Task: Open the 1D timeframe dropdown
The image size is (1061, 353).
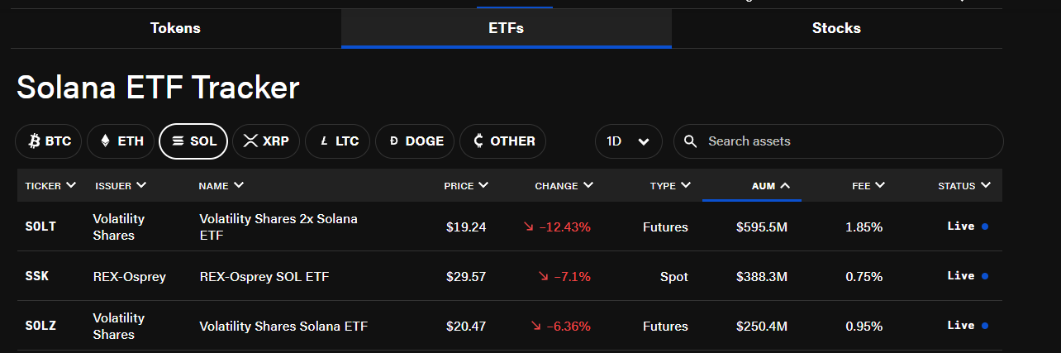Action: [628, 141]
